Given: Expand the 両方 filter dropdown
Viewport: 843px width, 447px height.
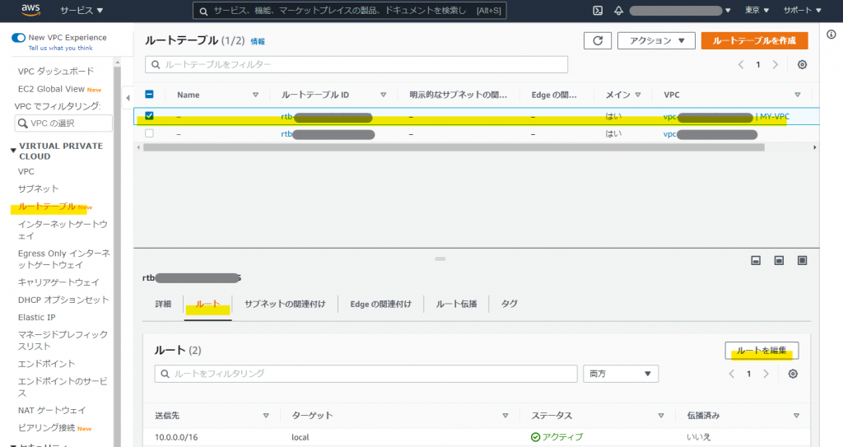Looking at the screenshot, I should (621, 374).
